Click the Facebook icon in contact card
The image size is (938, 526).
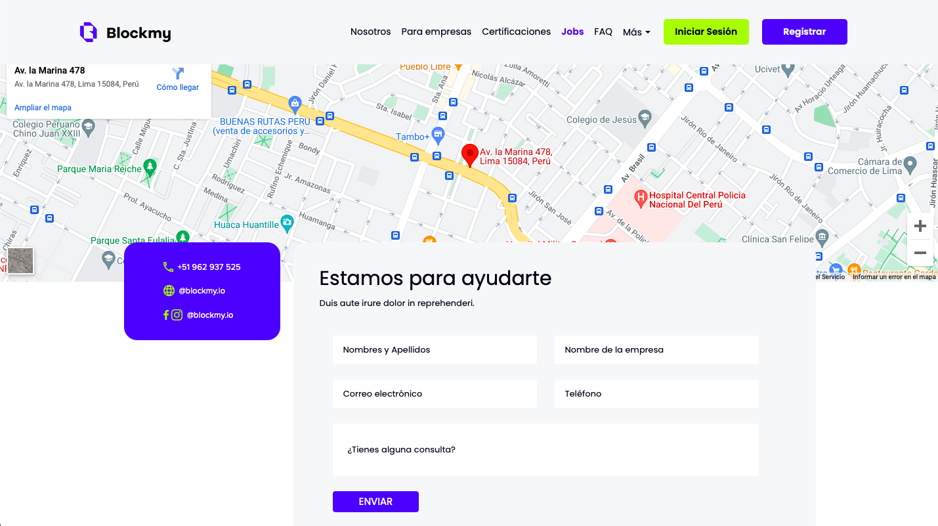click(x=166, y=315)
